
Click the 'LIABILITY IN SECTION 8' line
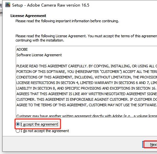pyautogui.click(x=87, y=88)
